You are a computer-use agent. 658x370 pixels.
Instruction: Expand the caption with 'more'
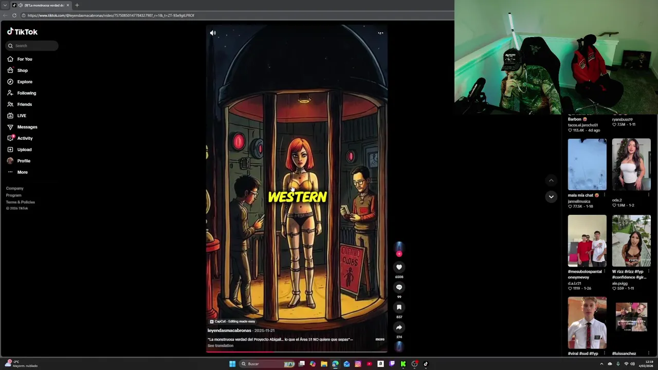pyautogui.click(x=380, y=339)
